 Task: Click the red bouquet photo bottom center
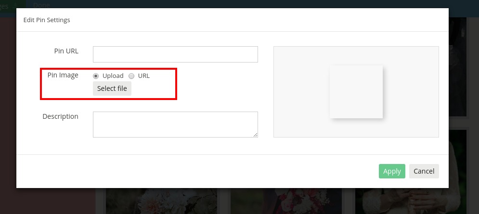[x=286, y=201]
